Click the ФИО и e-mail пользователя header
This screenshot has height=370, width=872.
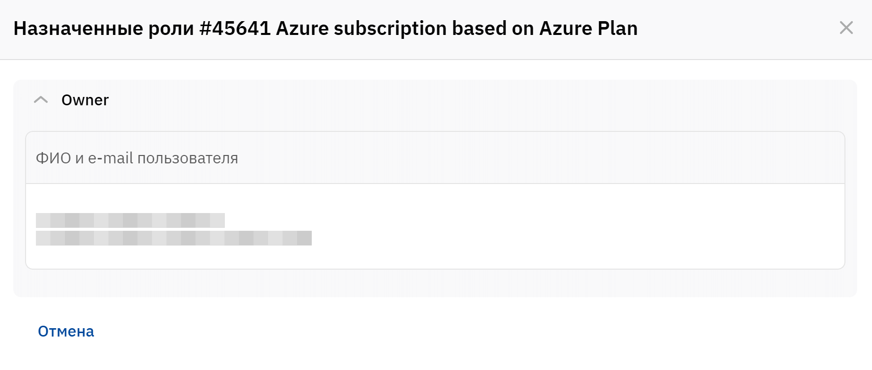(x=137, y=158)
